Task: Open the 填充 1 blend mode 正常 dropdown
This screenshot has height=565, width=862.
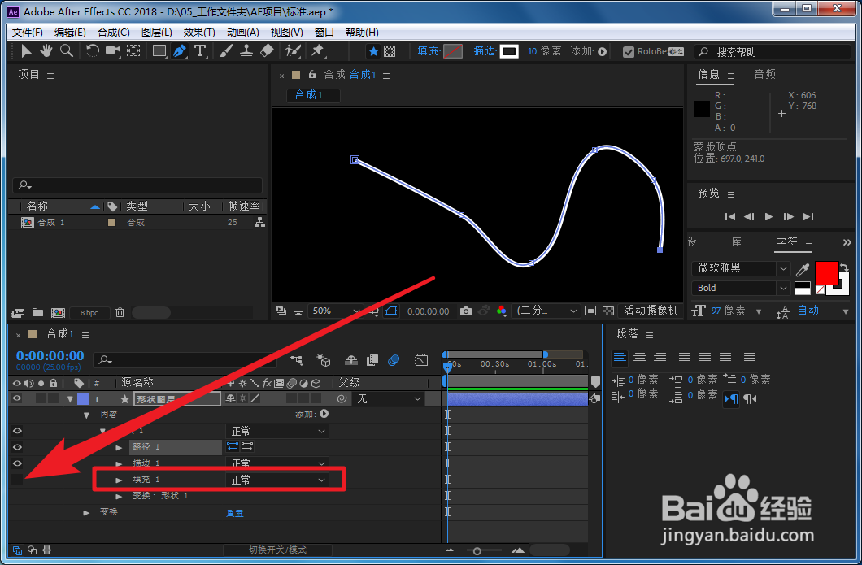Action: pyautogui.click(x=277, y=480)
